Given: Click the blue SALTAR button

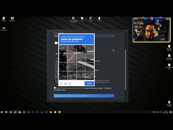Looking at the screenshot, I should 89,83.
